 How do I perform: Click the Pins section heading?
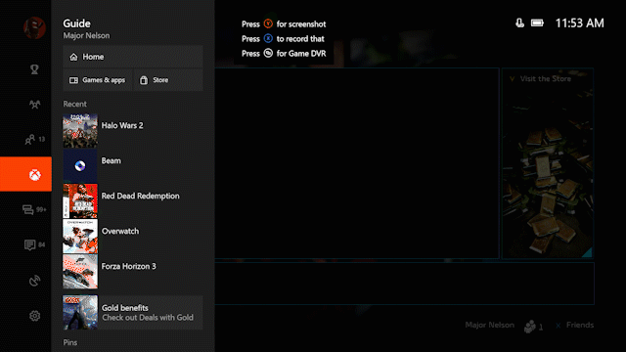[70, 342]
